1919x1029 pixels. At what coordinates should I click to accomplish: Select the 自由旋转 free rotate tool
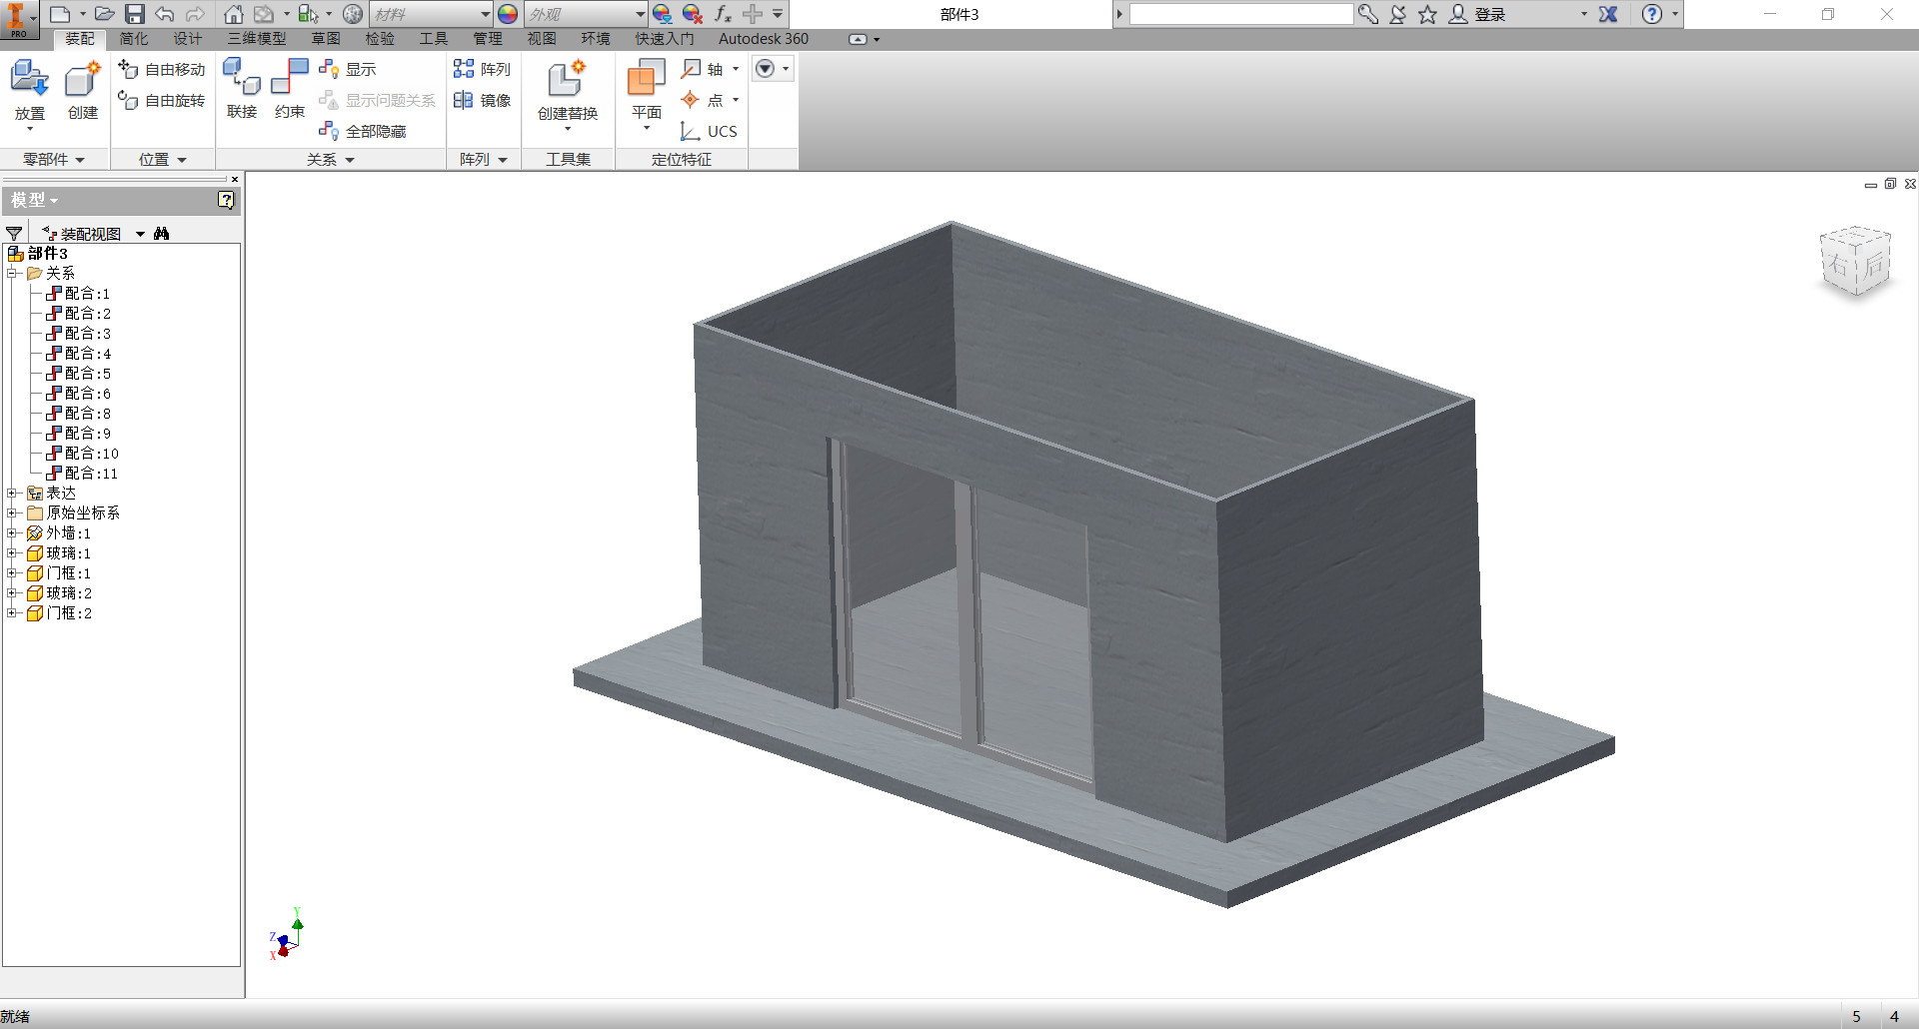tap(161, 100)
